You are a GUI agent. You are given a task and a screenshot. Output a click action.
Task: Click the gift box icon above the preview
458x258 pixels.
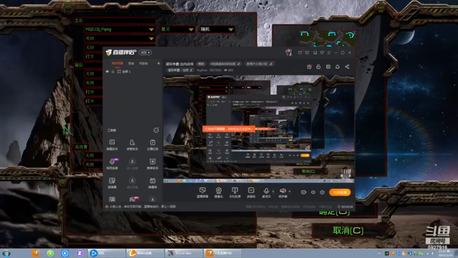[x=309, y=67]
